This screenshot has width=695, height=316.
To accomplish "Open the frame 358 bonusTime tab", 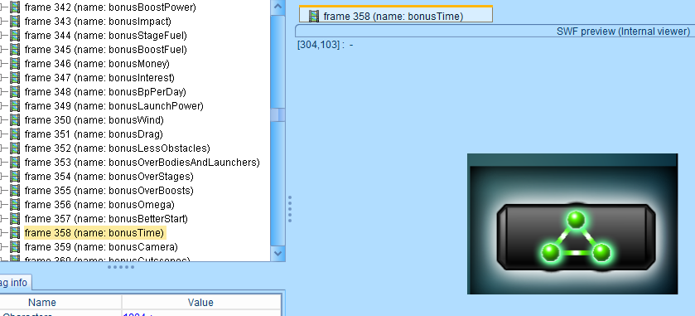I will [395, 15].
